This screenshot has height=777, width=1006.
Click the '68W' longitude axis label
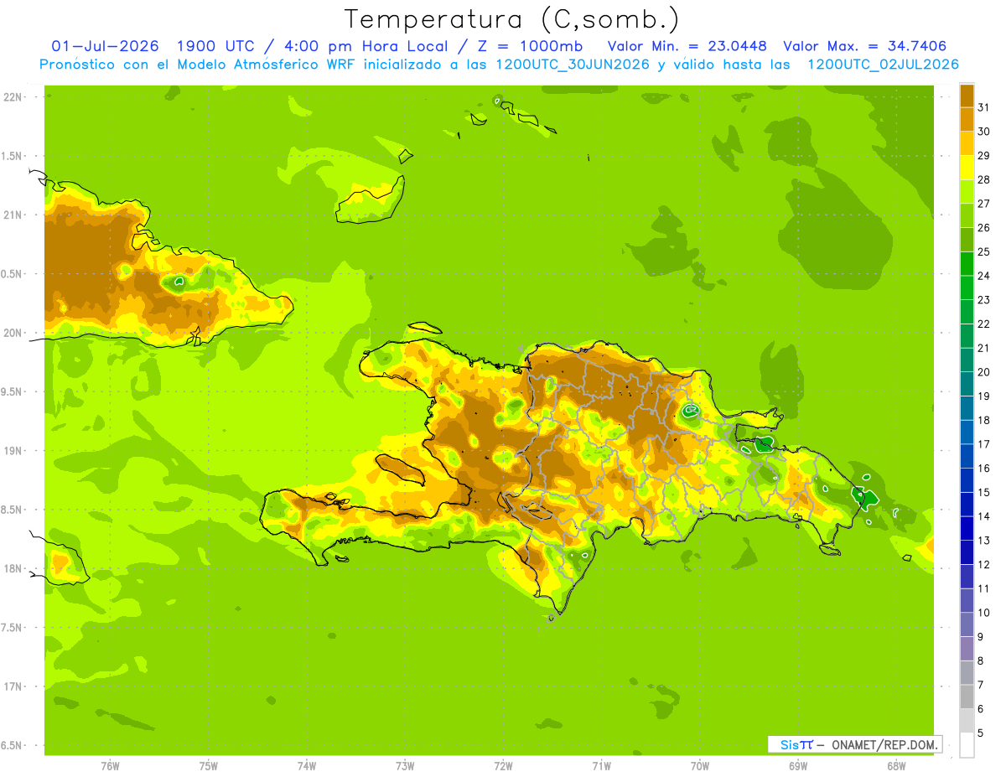[896, 766]
